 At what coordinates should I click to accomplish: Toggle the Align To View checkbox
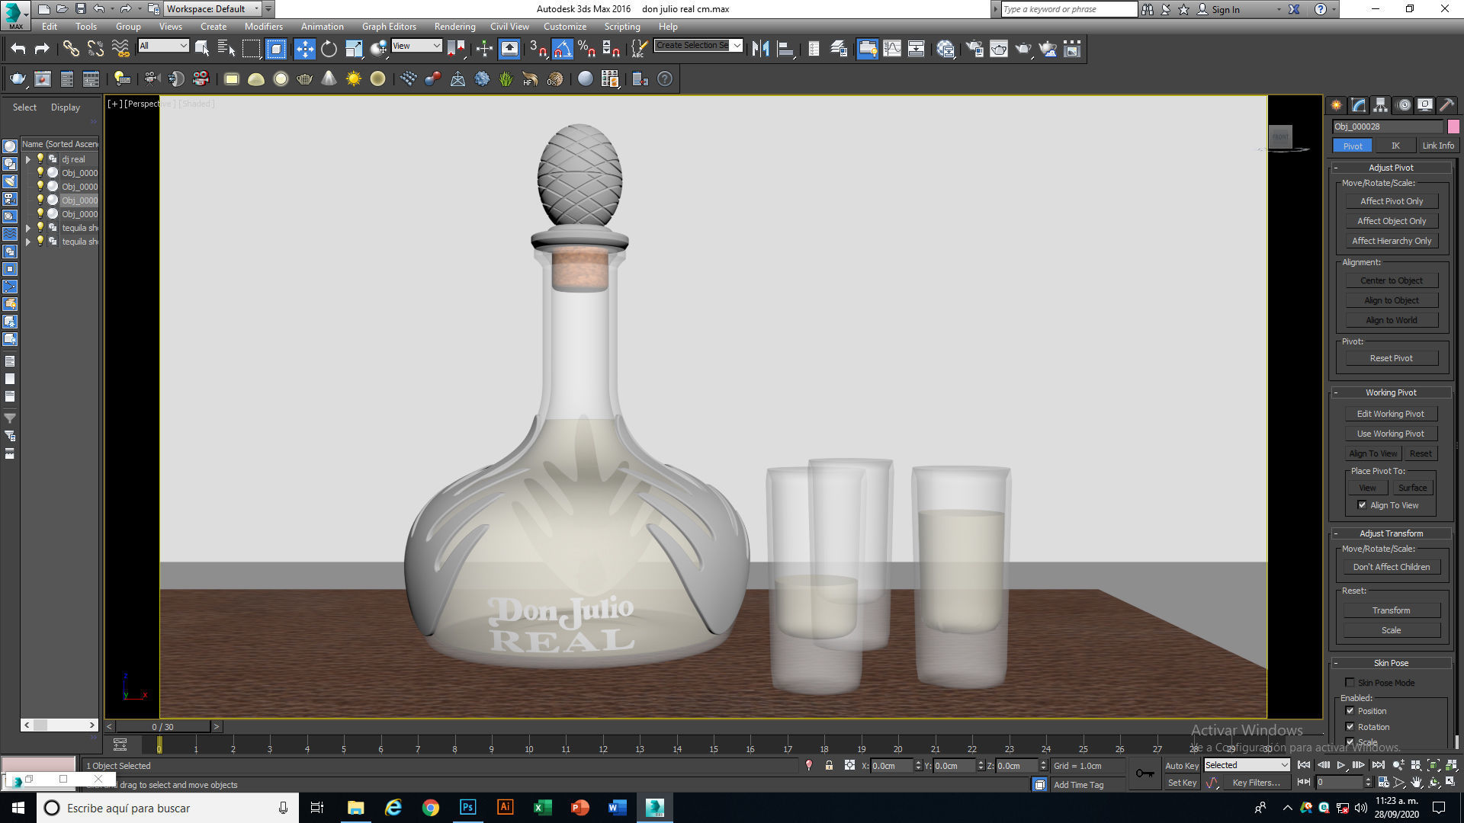[1362, 504]
